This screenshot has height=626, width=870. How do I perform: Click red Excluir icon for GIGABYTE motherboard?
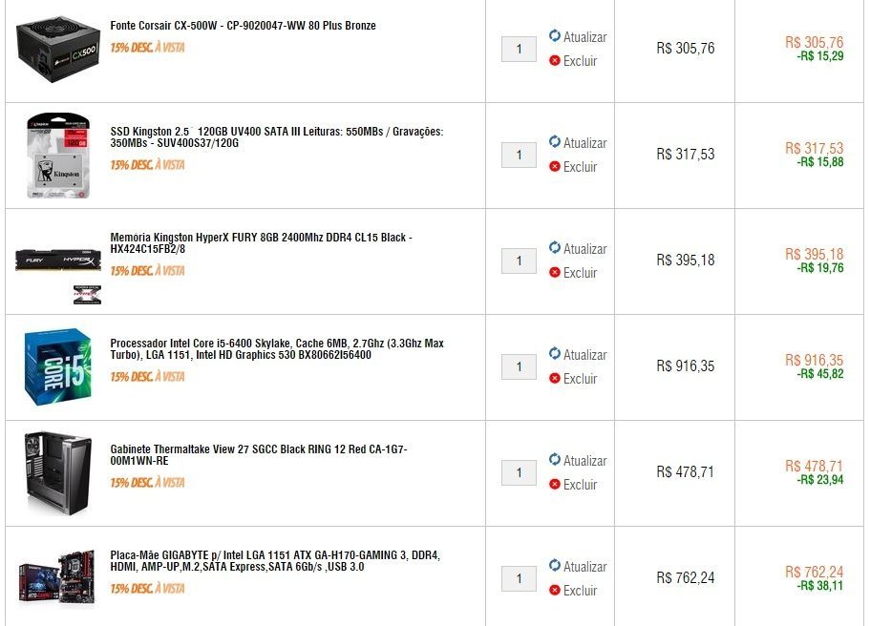coord(555,590)
